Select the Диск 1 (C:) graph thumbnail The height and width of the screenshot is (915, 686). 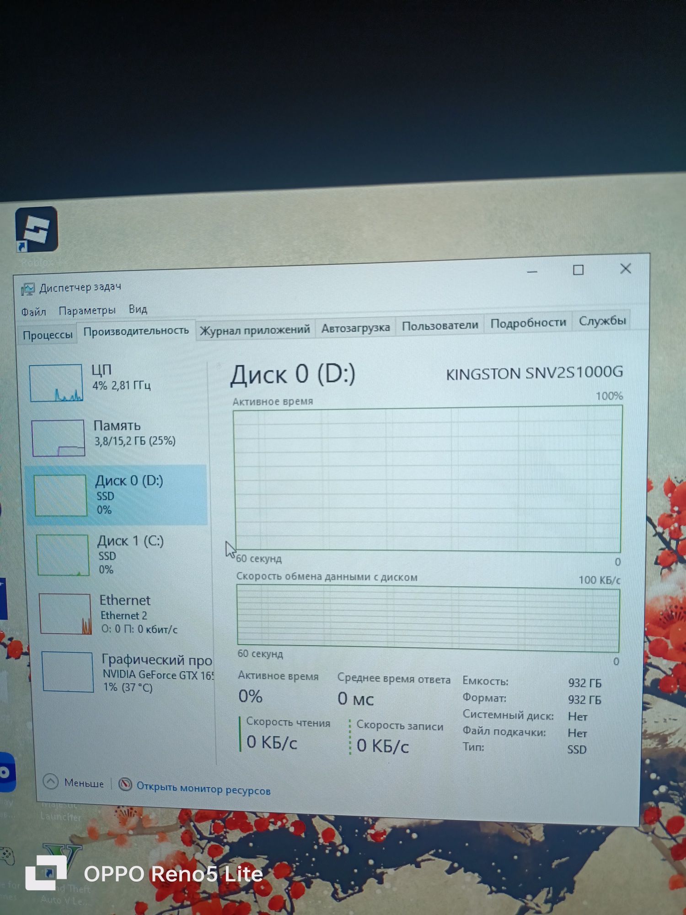click(63, 555)
